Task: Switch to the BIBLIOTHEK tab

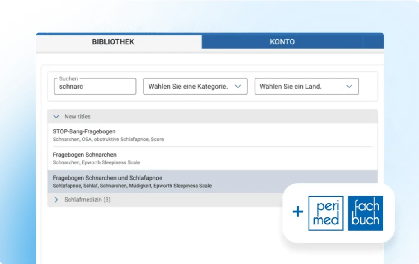Action: (119, 42)
